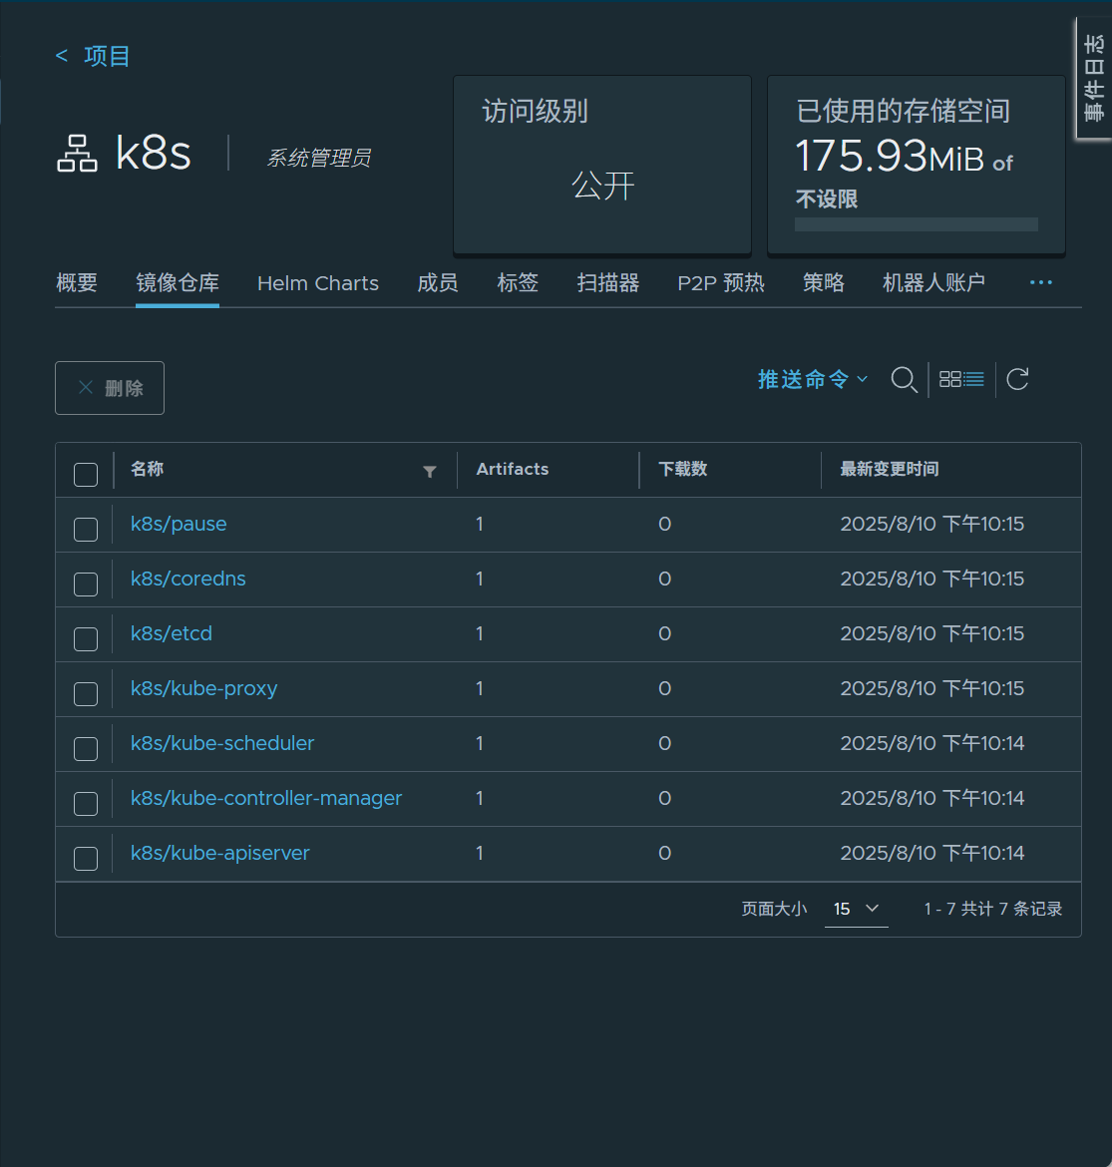Click the k8s project organization icon

(x=78, y=154)
